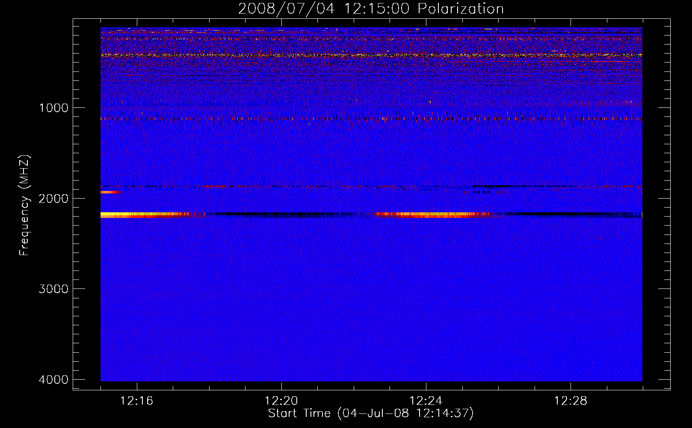Click the 1000 frequency tick label
Image resolution: width=692 pixels, height=428 pixels.
(53, 107)
